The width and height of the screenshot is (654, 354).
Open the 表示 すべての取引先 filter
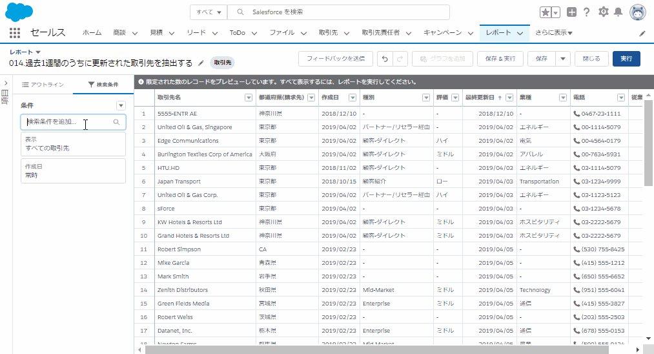click(73, 144)
